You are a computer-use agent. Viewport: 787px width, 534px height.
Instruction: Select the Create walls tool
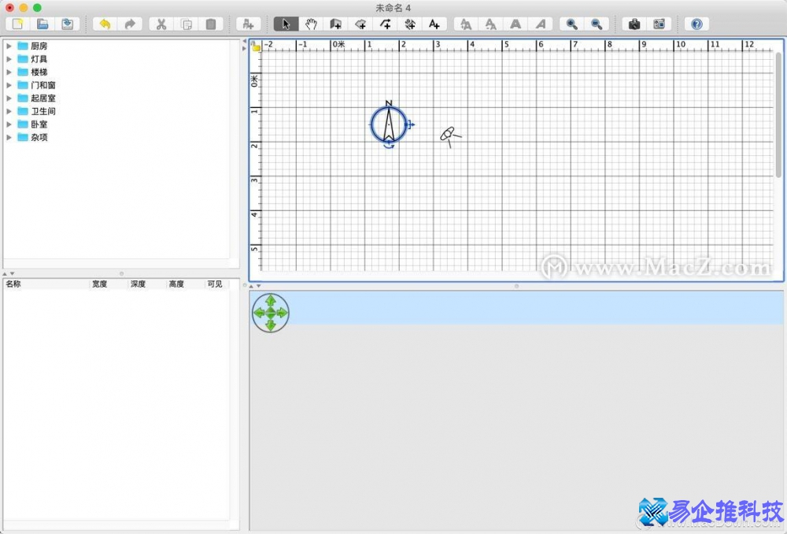coord(336,24)
